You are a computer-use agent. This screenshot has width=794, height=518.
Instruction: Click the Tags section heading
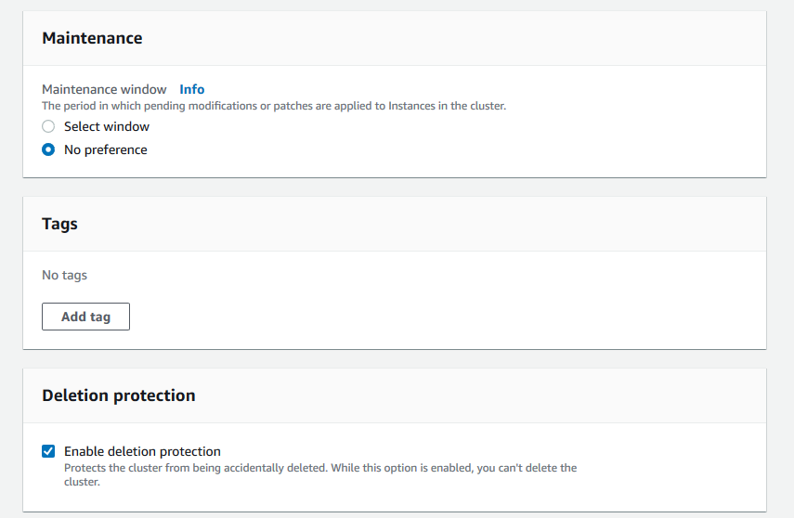[x=59, y=224]
